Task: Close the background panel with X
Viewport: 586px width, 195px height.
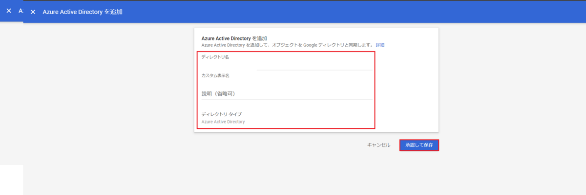Action: pyautogui.click(x=9, y=11)
